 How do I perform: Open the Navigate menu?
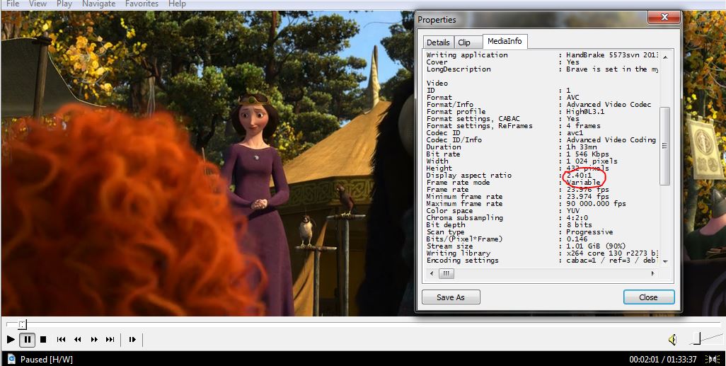pos(98,4)
